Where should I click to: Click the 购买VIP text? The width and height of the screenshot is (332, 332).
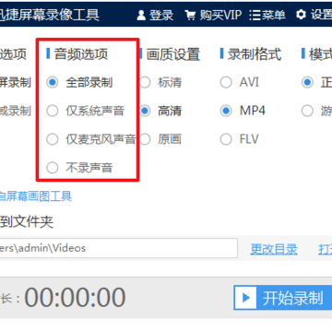click(220, 15)
